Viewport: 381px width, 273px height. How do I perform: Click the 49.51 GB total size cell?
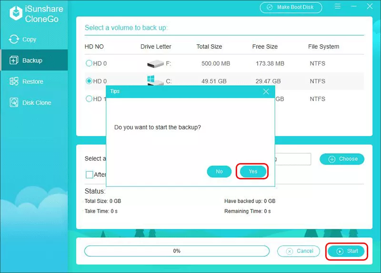214,81
